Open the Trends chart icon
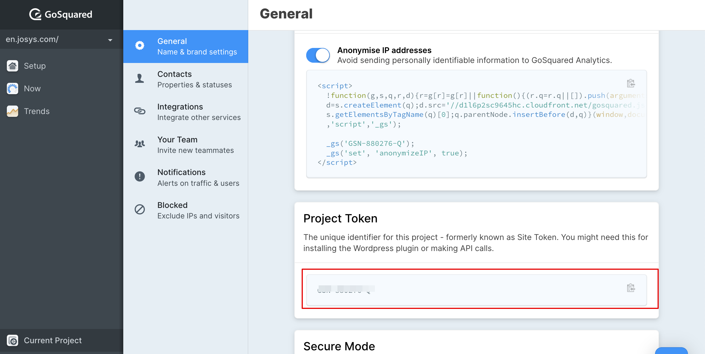Image resolution: width=705 pixels, height=354 pixels. (12, 111)
